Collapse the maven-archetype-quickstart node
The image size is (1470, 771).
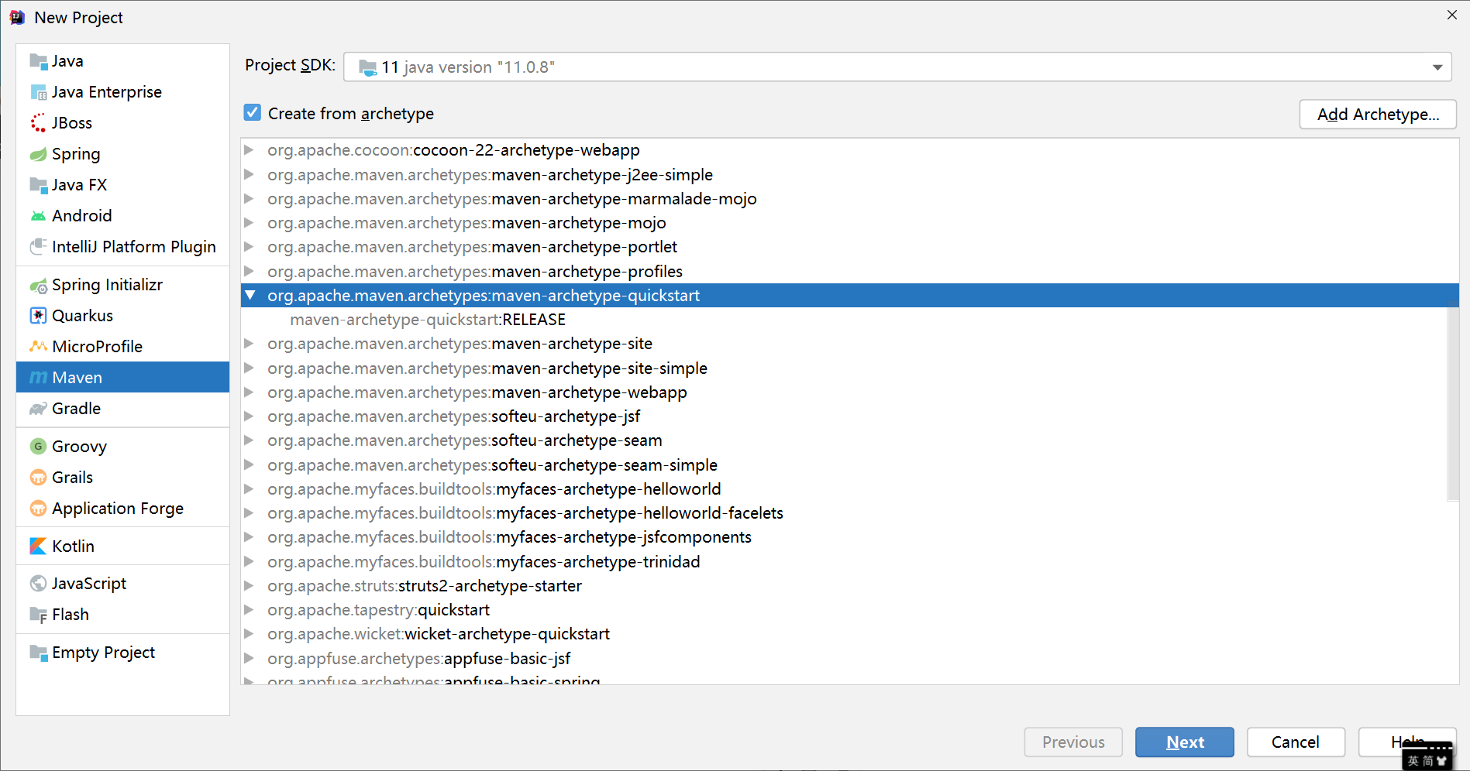(250, 295)
